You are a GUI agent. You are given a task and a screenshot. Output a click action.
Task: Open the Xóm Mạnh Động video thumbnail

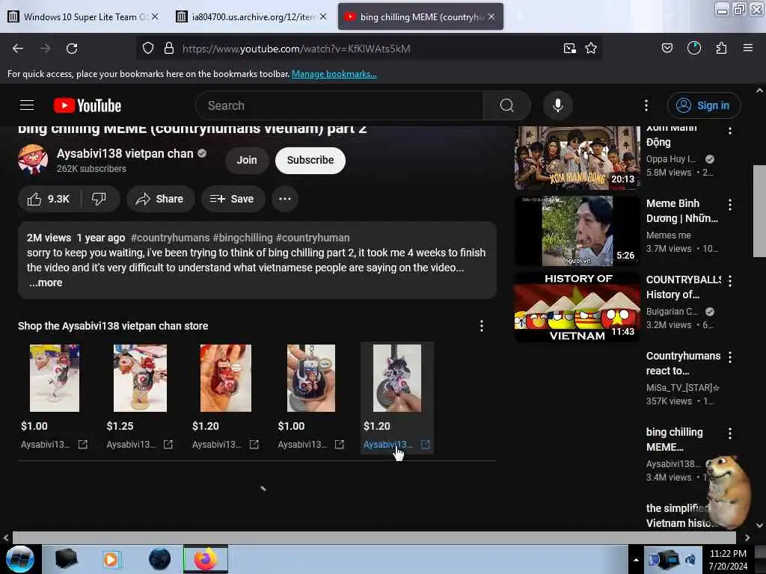tap(577, 158)
